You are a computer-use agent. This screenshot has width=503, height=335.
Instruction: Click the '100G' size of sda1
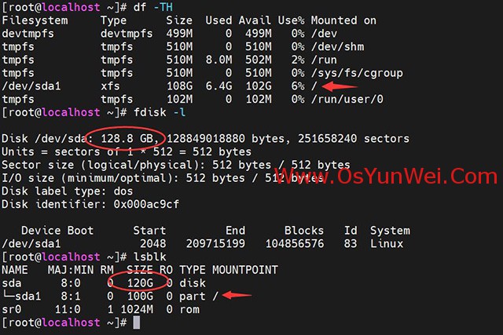140,297
